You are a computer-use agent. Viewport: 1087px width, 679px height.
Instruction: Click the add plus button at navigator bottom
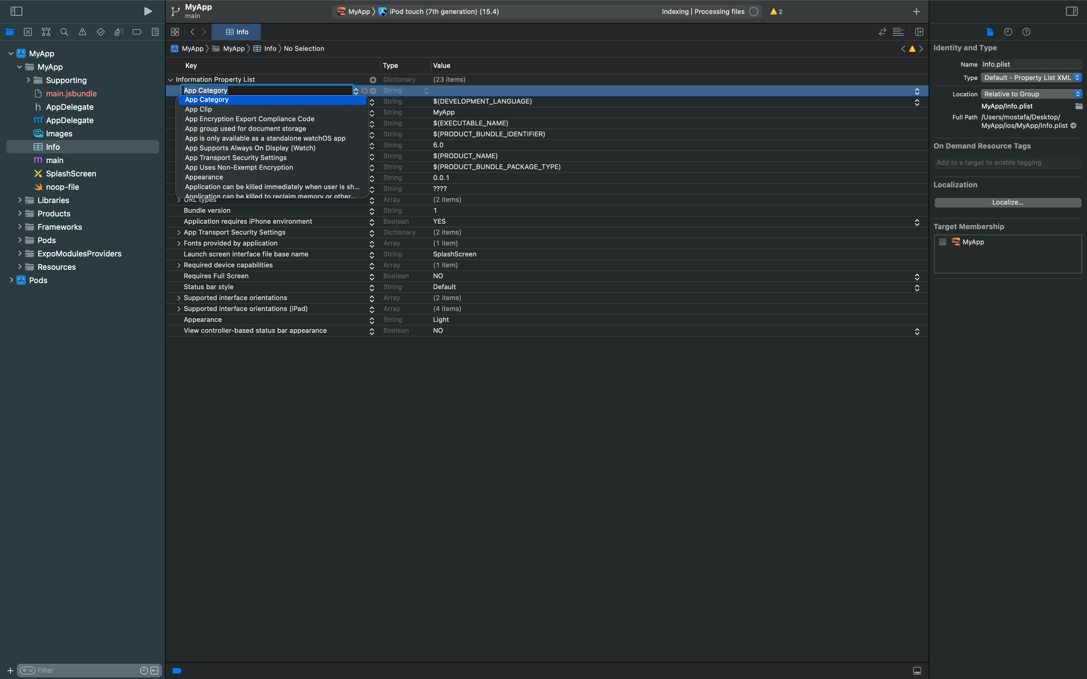(x=10, y=671)
